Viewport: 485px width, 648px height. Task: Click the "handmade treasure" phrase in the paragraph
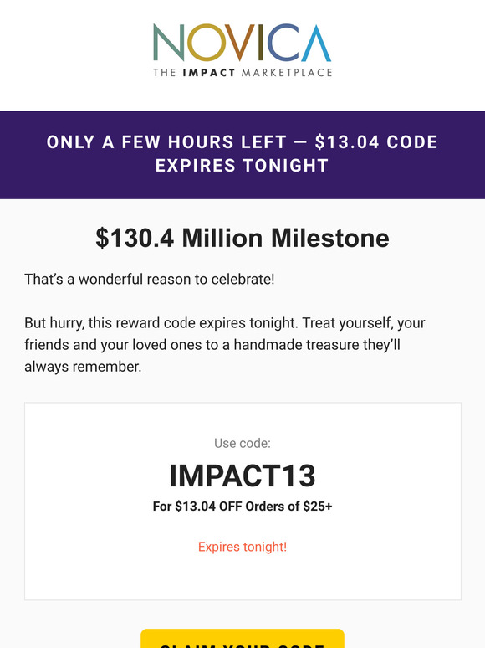pyautogui.click(x=296, y=345)
